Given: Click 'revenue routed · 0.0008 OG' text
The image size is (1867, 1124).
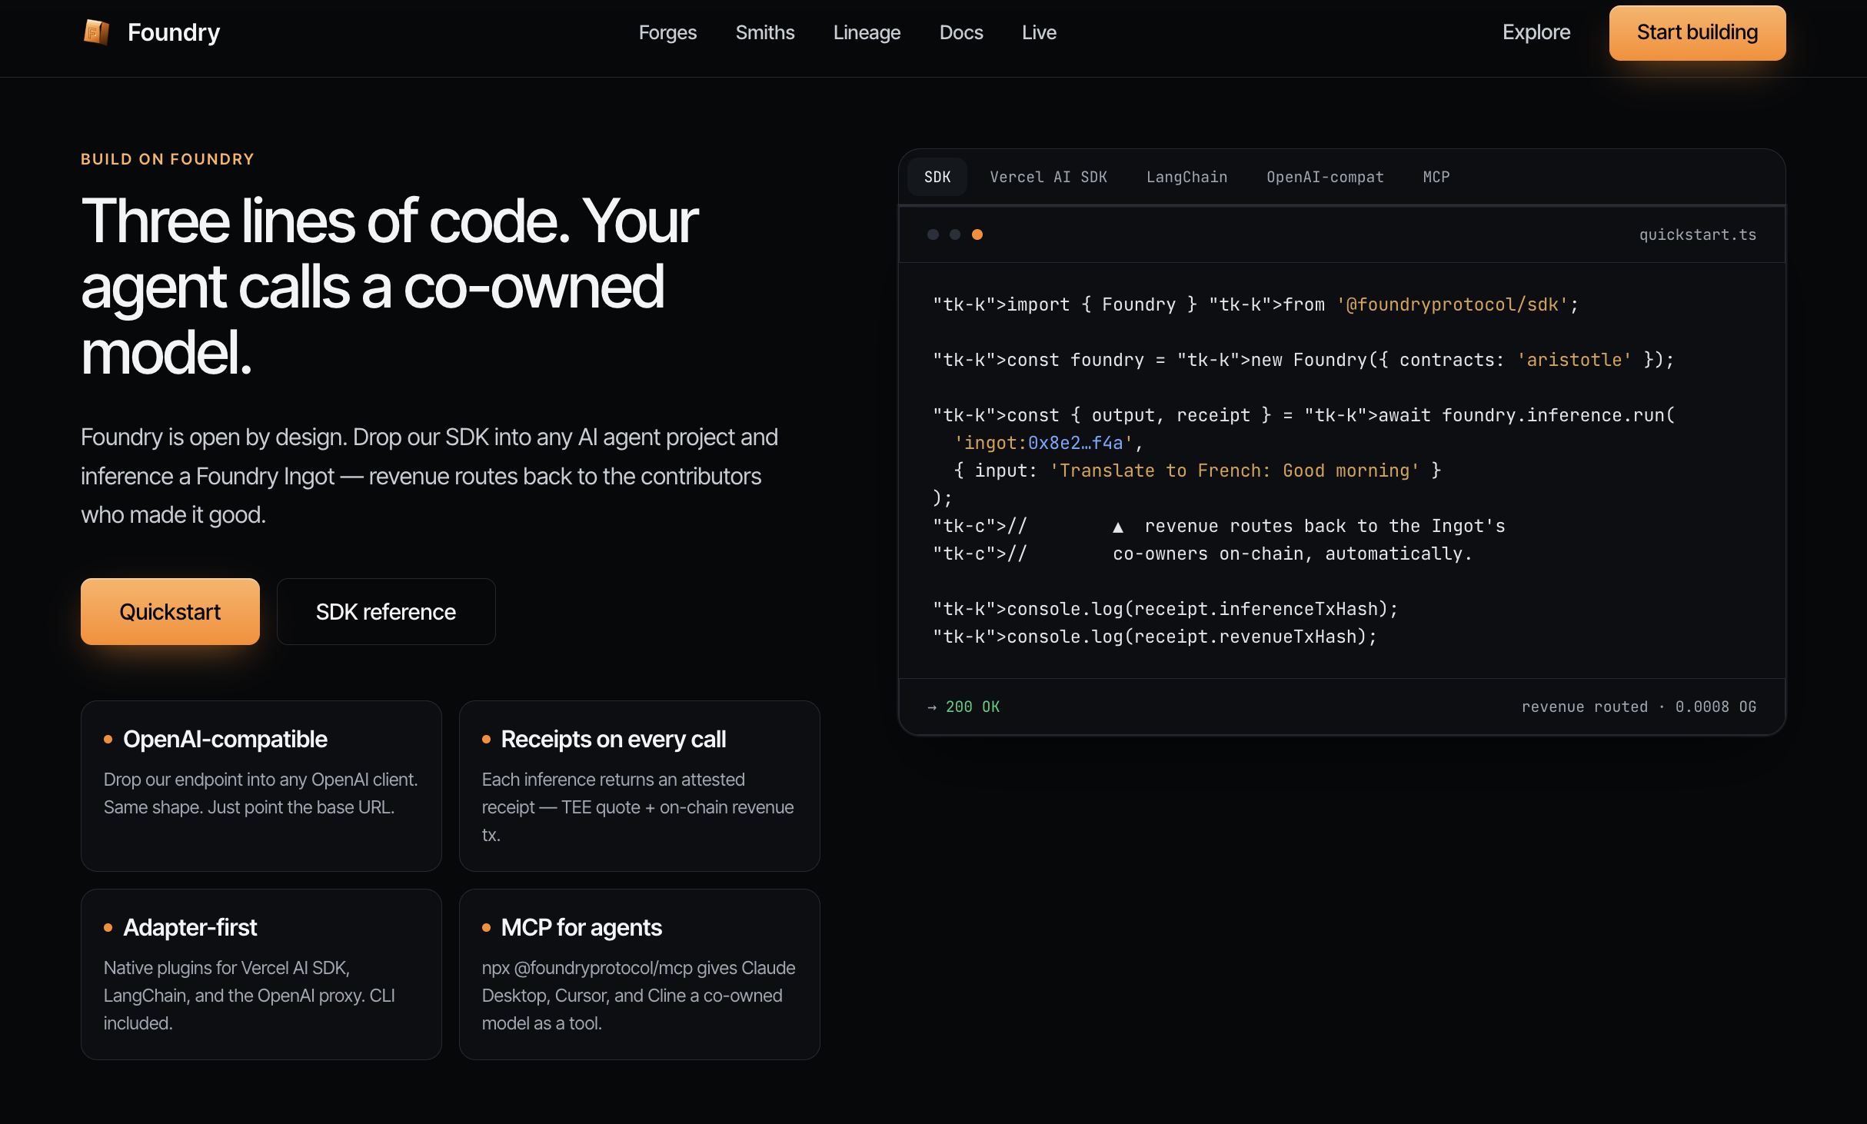Looking at the screenshot, I should 1639,707.
